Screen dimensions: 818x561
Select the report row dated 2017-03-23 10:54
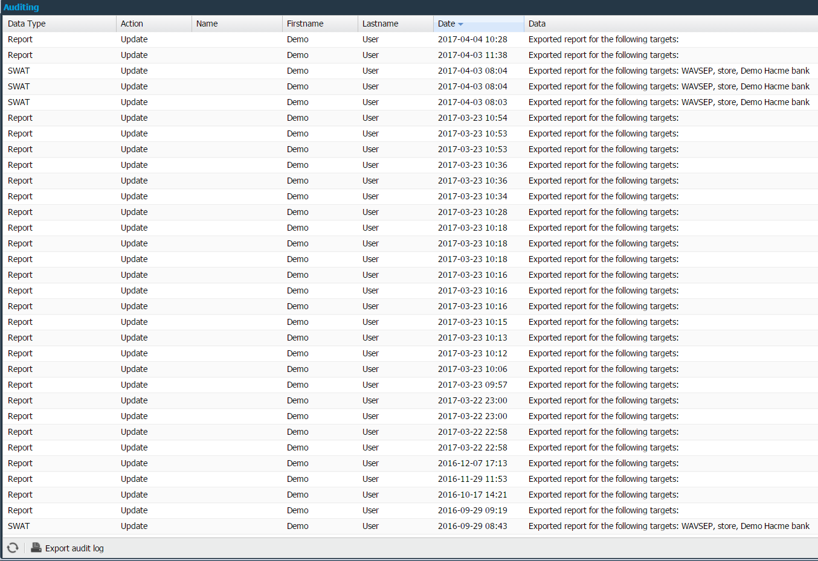pos(472,118)
